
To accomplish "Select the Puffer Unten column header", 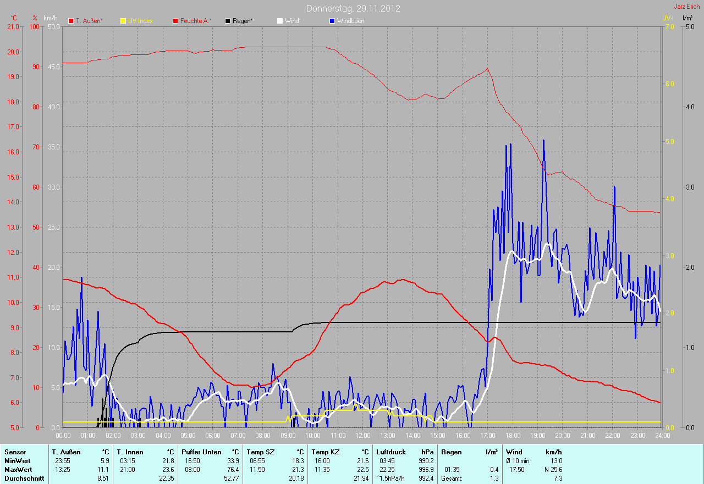I will (199, 452).
